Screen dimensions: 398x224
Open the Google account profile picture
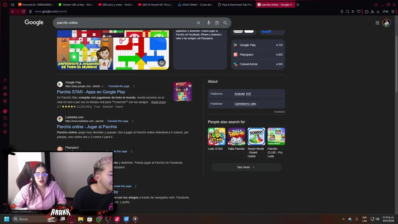(386, 23)
